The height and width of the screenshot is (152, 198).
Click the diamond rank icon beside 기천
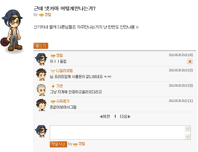click(53, 86)
